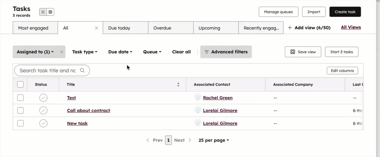This screenshot has height=157, width=380.
Task: Open All Views link
Action: pos(351,27)
